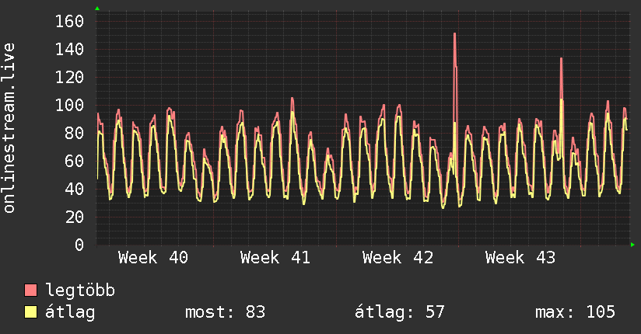This screenshot has height=334, width=641.
Task: Click the green arrow atop the y-axis
Action: click(x=97, y=9)
